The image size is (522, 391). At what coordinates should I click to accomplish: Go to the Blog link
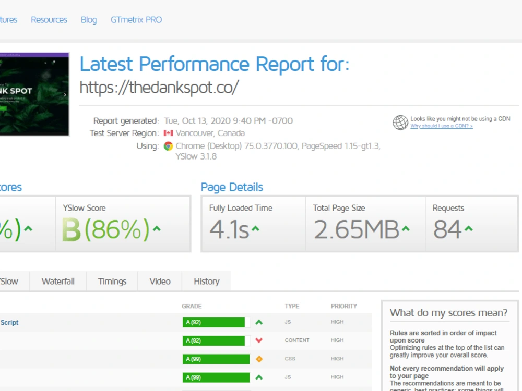[x=89, y=20]
